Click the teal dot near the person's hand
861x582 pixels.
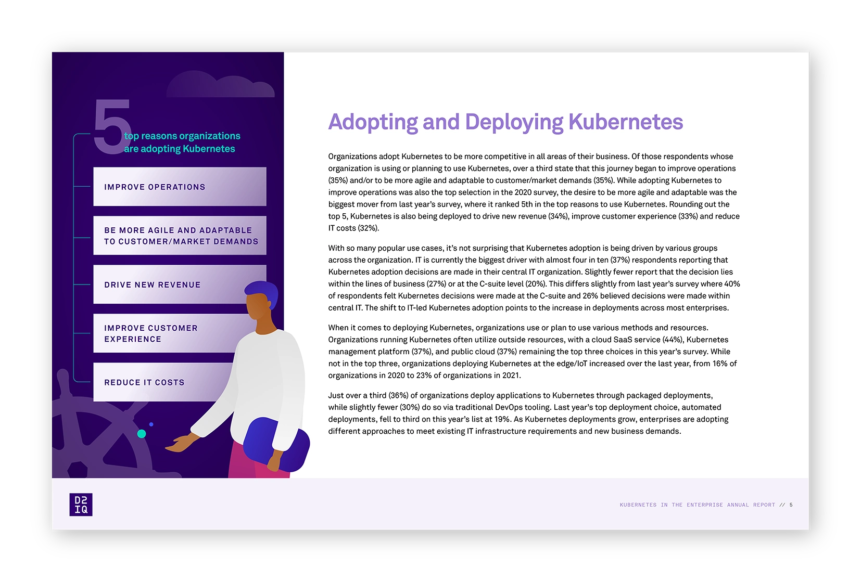click(142, 434)
